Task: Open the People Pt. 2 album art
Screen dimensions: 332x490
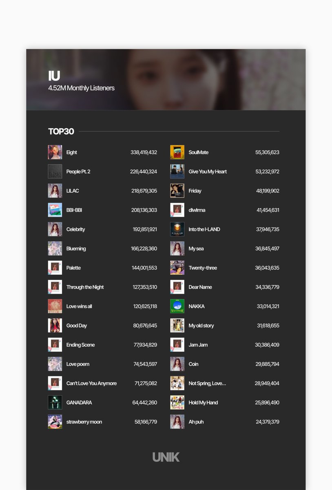Action: pos(55,171)
